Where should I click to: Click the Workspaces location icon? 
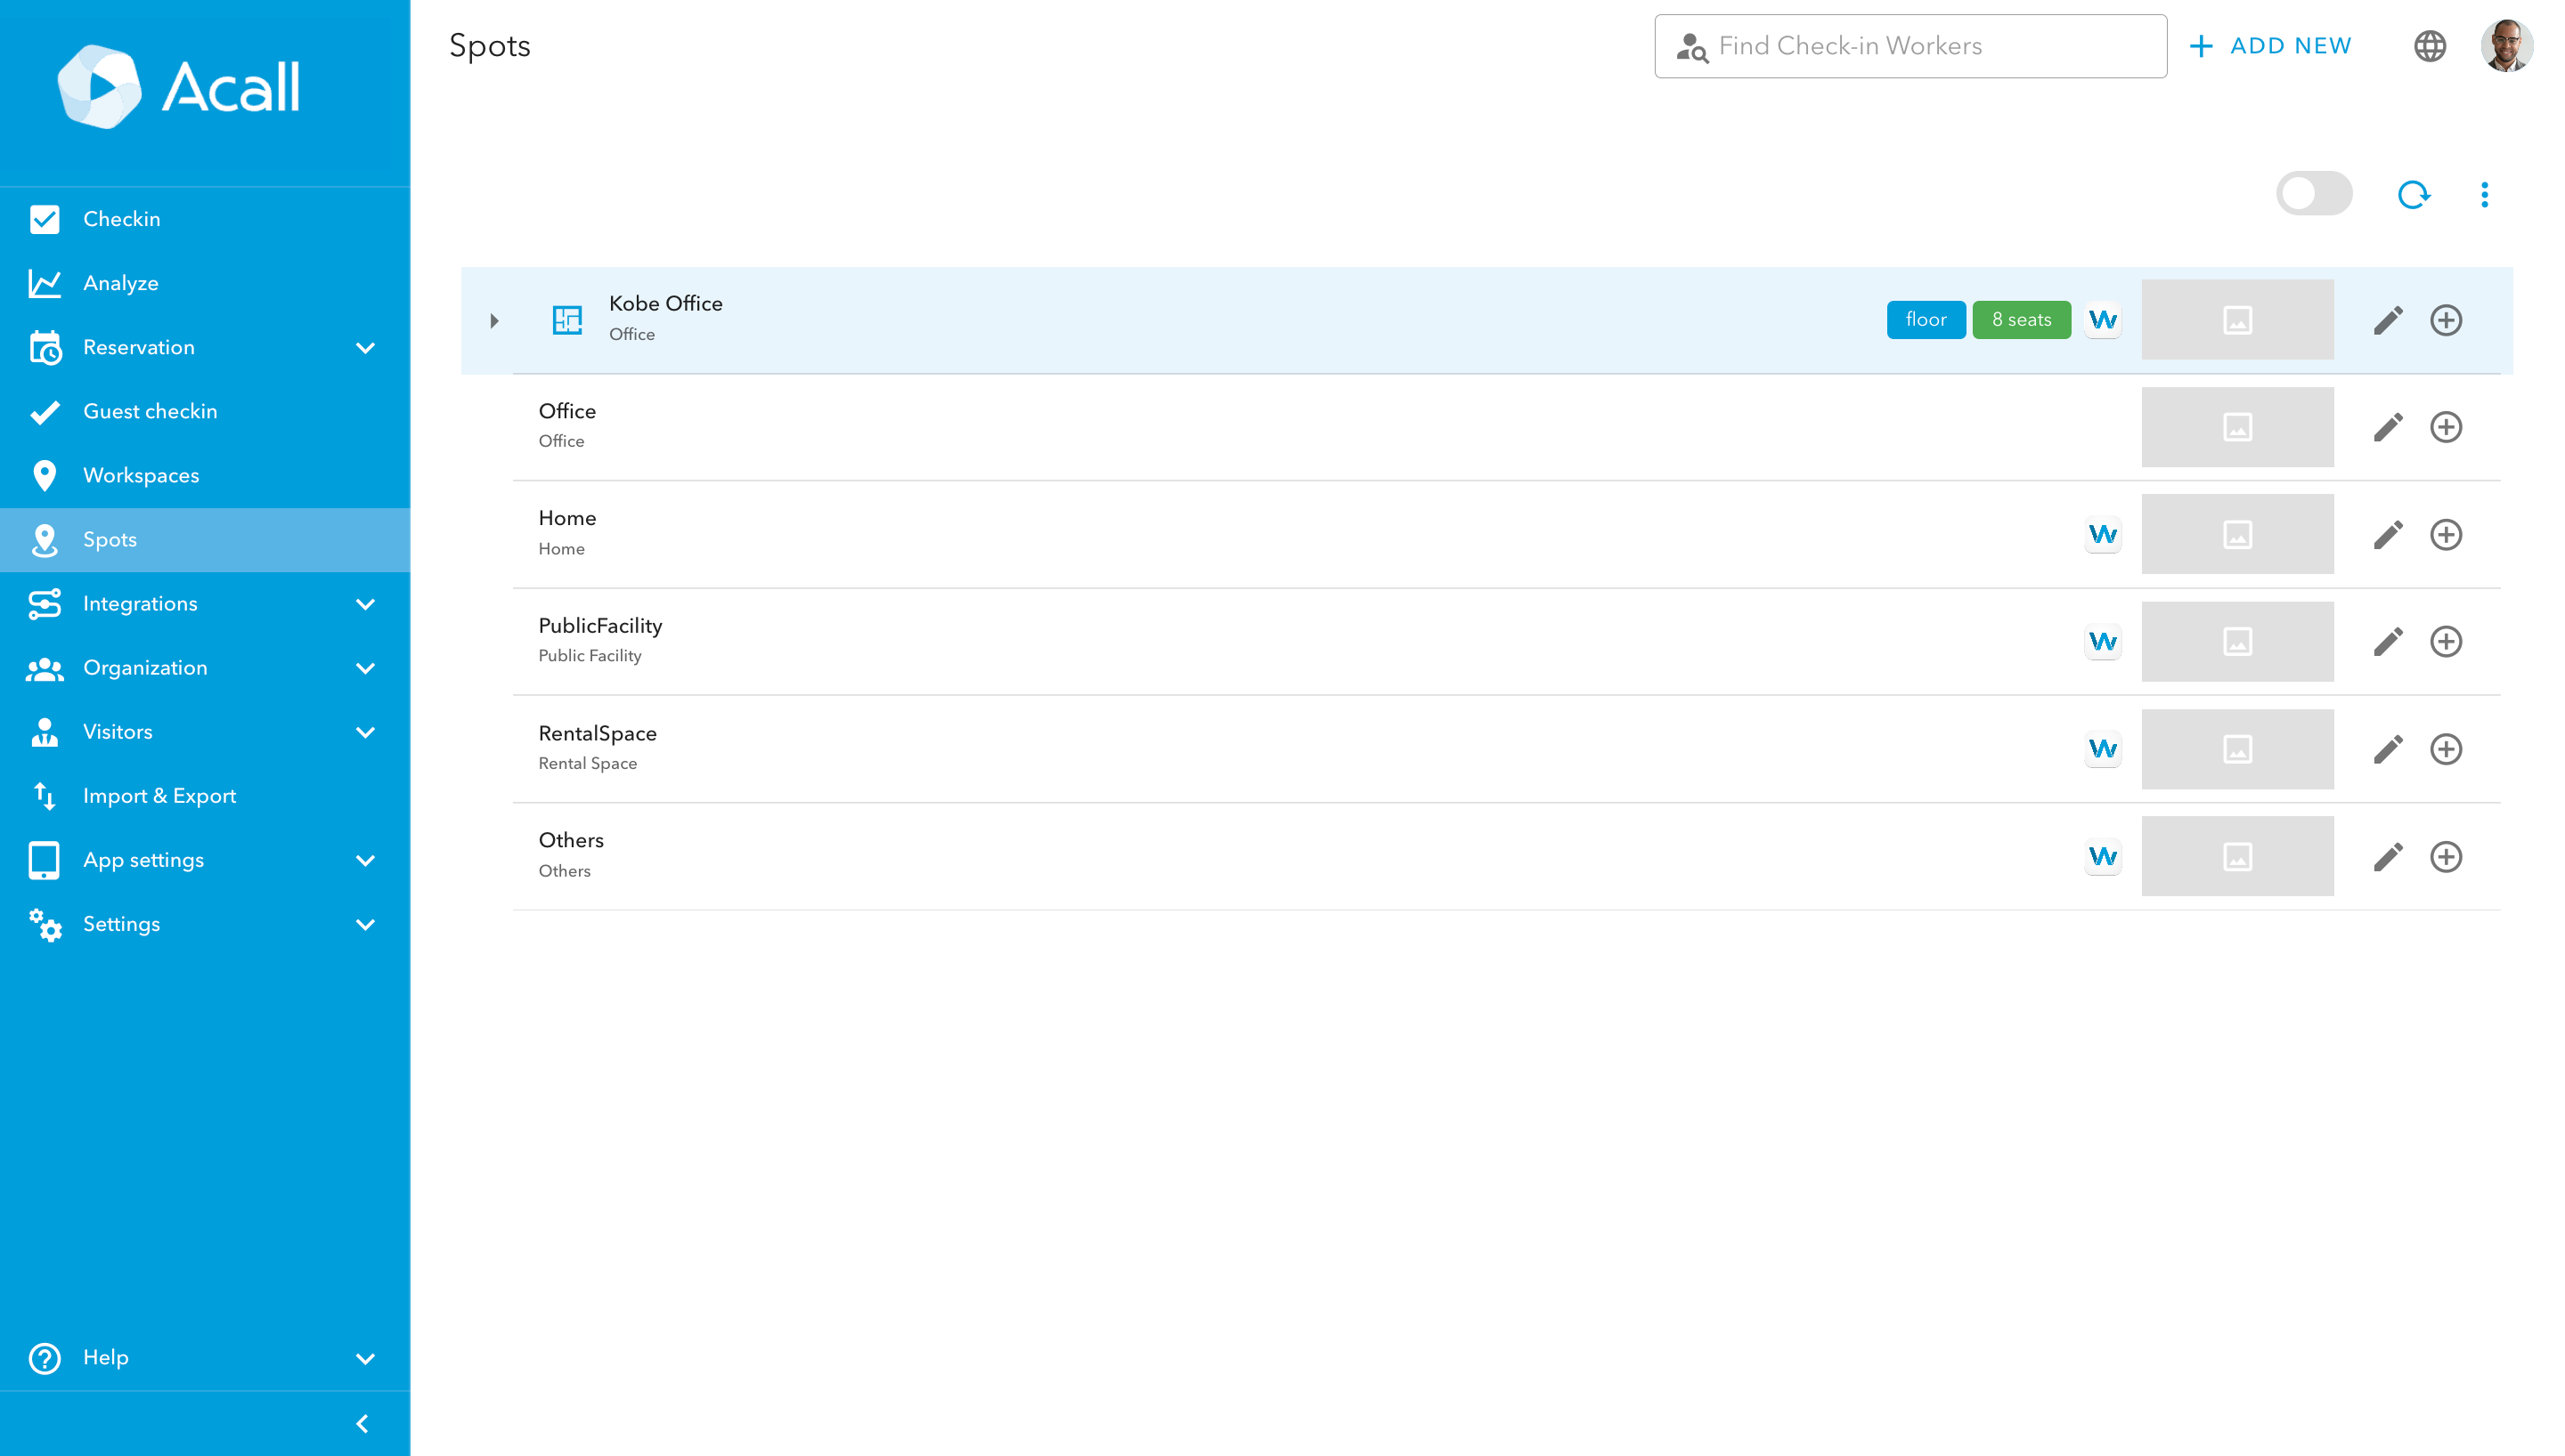45,475
